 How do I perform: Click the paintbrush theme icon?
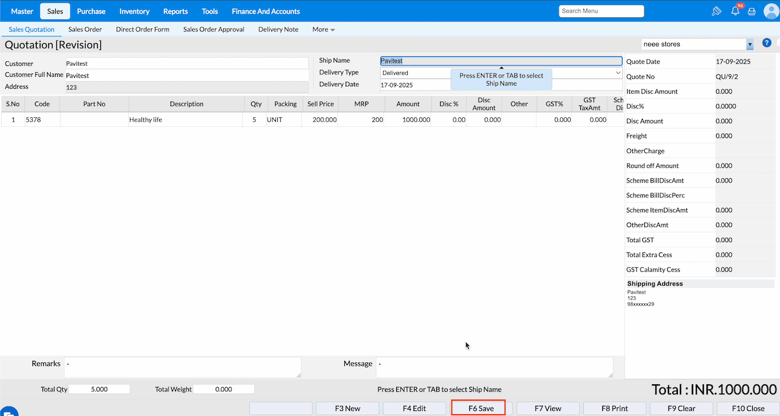717,11
